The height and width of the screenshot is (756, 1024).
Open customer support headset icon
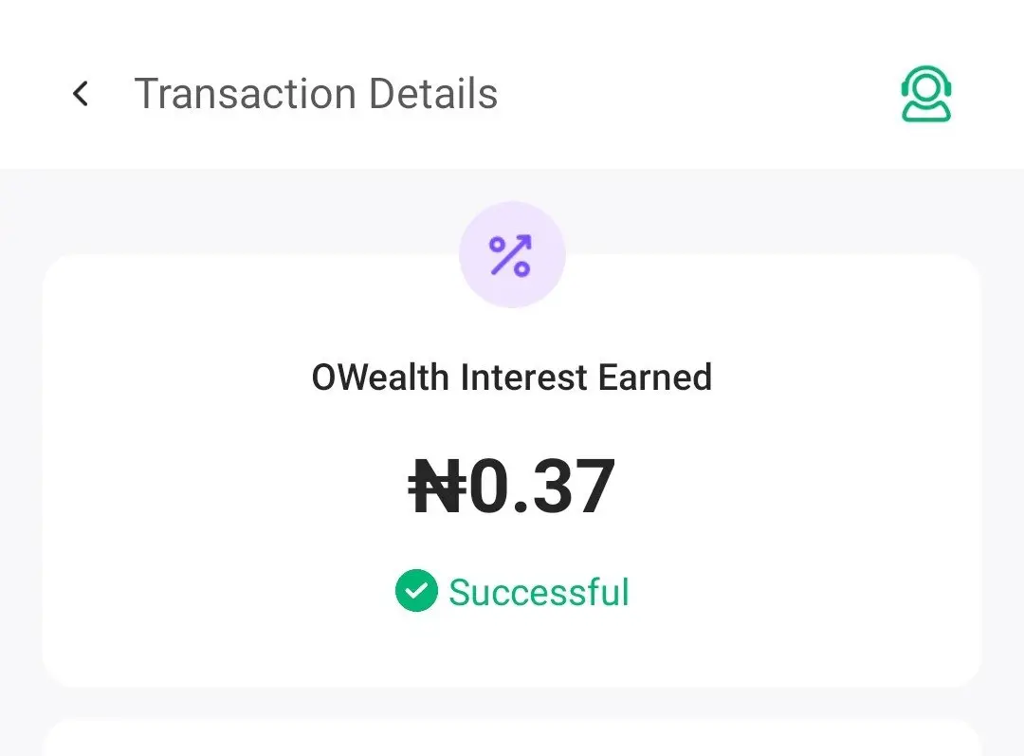click(926, 94)
